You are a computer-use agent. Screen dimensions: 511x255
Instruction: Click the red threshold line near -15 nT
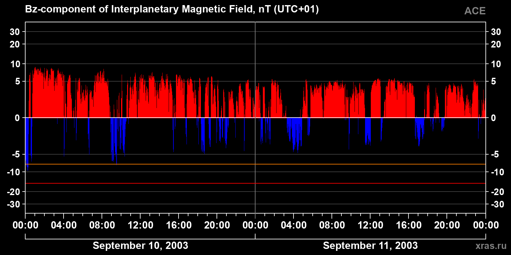(256, 183)
